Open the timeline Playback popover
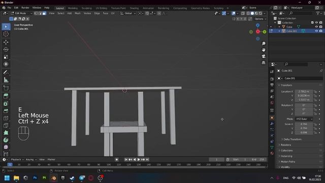Image resolution: width=325 pixels, height=183 pixels. coord(17,160)
